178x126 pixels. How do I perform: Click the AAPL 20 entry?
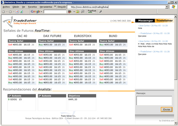point(73,99)
